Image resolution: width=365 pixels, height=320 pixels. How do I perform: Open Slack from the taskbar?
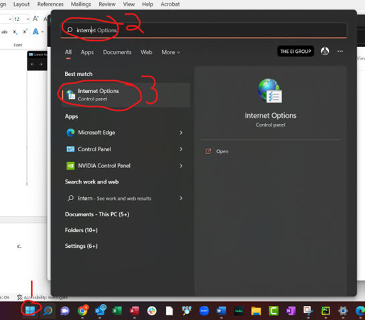coord(152,311)
